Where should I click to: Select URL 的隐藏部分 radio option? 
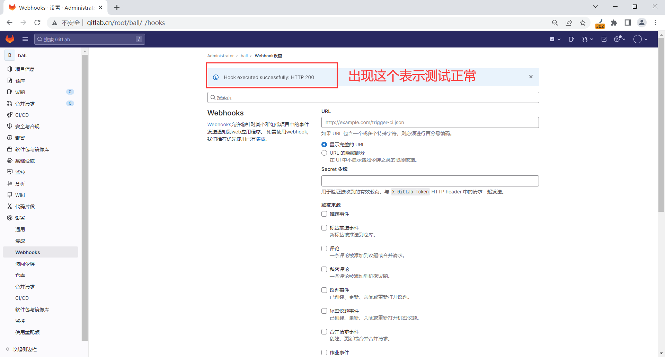point(324,153)
